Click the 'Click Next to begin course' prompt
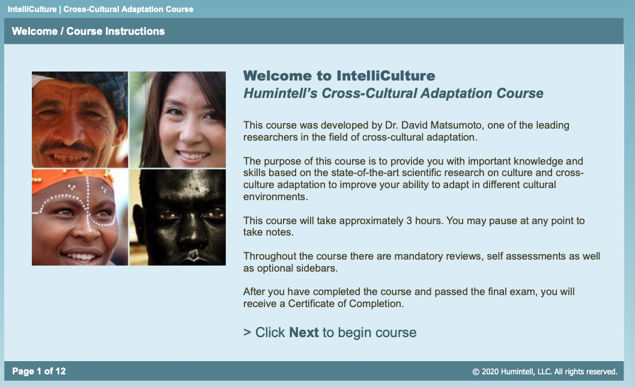Image resolution: width=635 pixels, height=387 pixels. coord(330,332)
